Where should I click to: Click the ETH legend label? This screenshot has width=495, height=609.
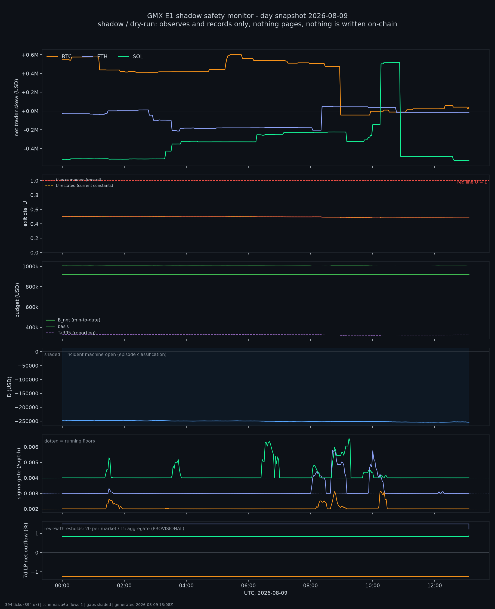[102, 57]
